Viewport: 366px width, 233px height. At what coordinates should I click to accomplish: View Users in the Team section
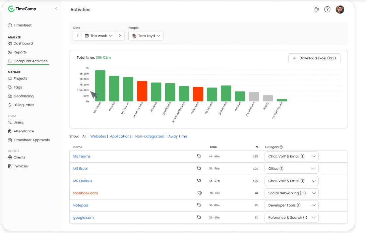pos(18,122)
